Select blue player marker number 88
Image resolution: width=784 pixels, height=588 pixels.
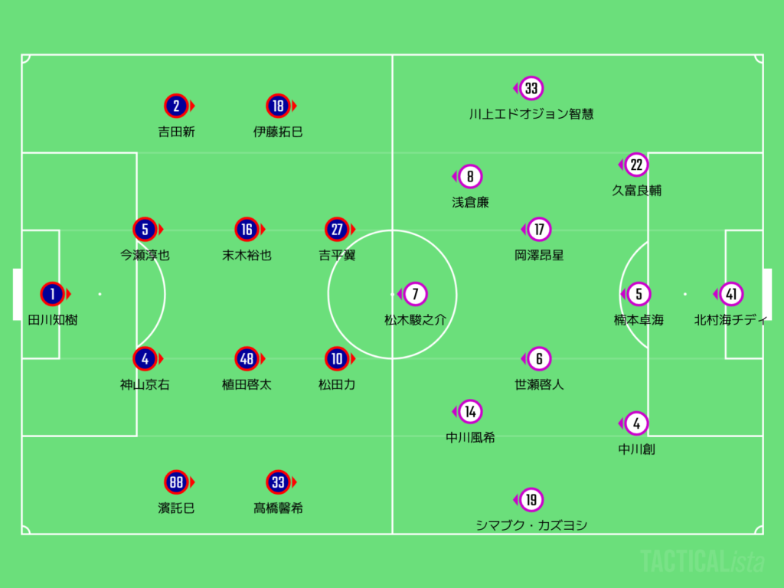(x=176, y=482)
